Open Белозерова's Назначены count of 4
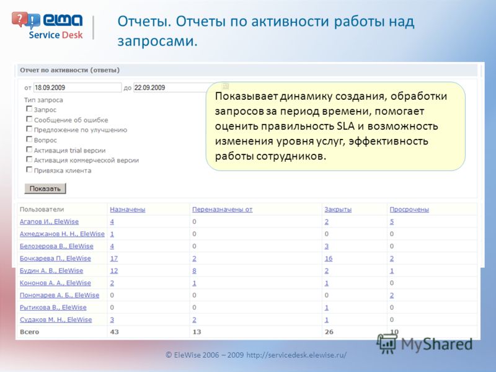496x372 pixels. (x=112, y=246)
